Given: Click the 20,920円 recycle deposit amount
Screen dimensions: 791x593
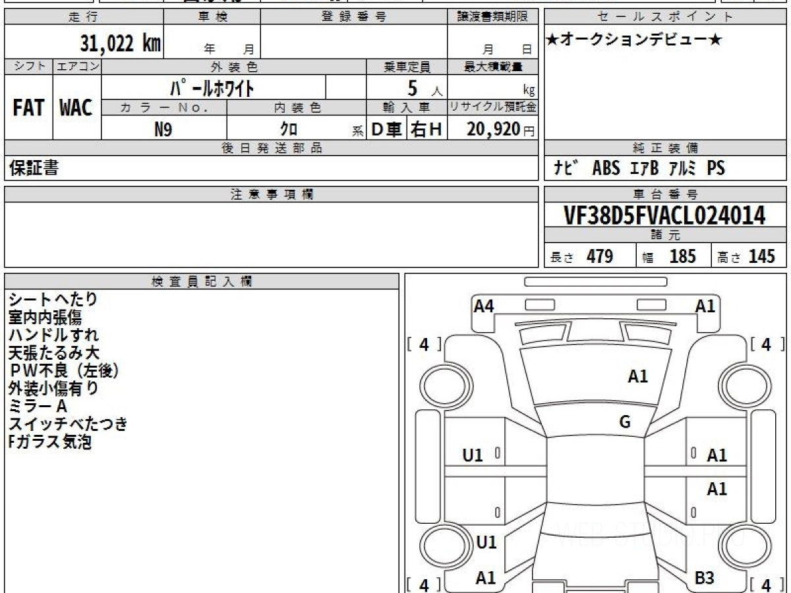Looking at the screenshot, I should (x=501, y=129).
